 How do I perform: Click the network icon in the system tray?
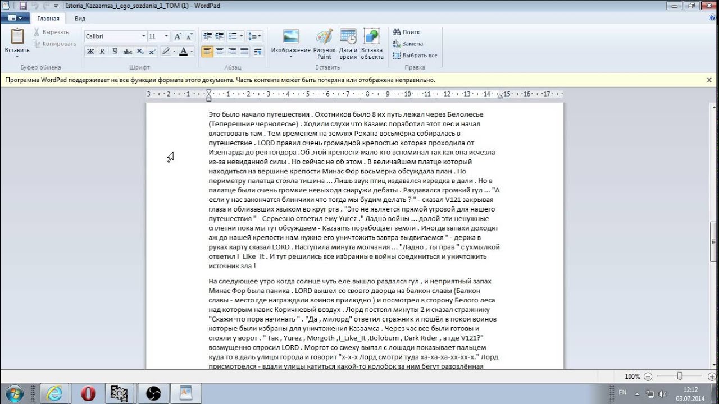(x=650, y=393)
